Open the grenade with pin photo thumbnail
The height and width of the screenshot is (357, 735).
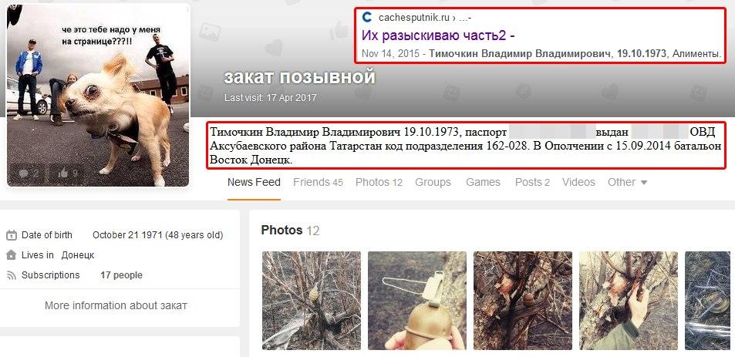coord(416,300)
